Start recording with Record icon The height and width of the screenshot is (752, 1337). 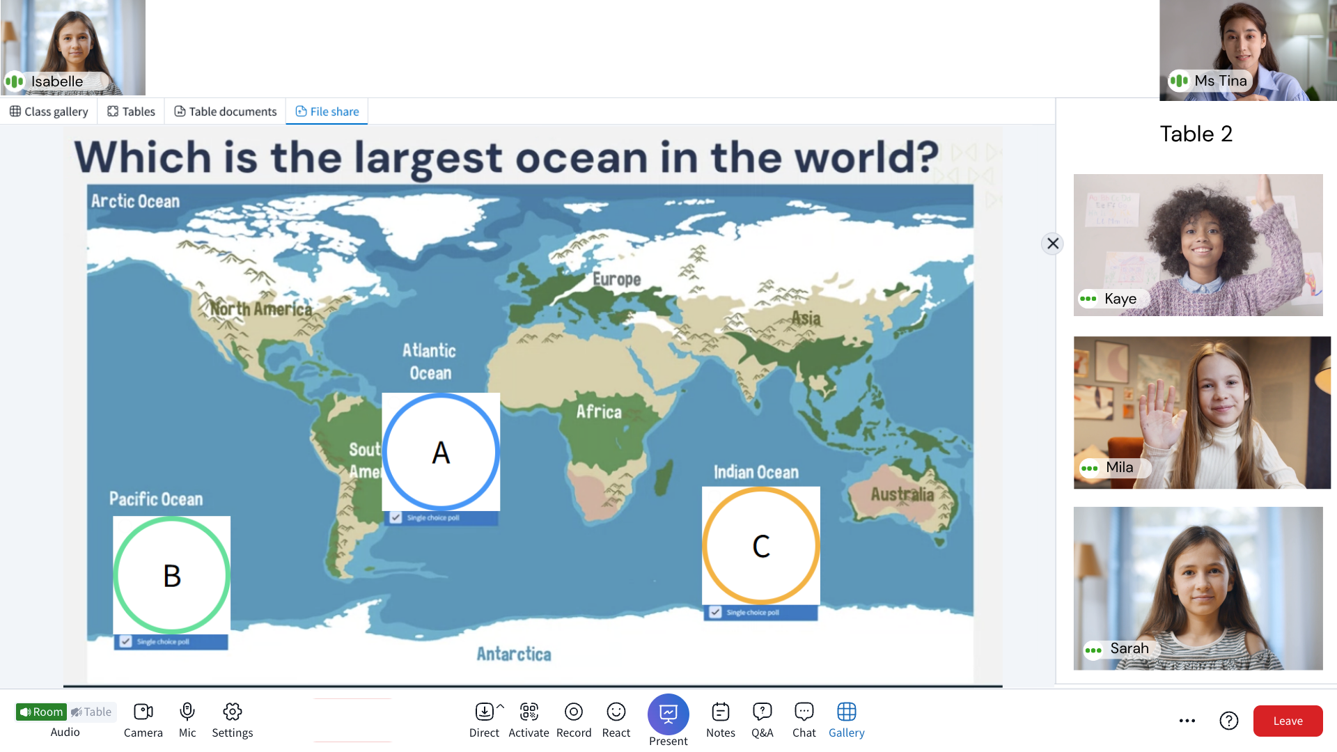574,712
